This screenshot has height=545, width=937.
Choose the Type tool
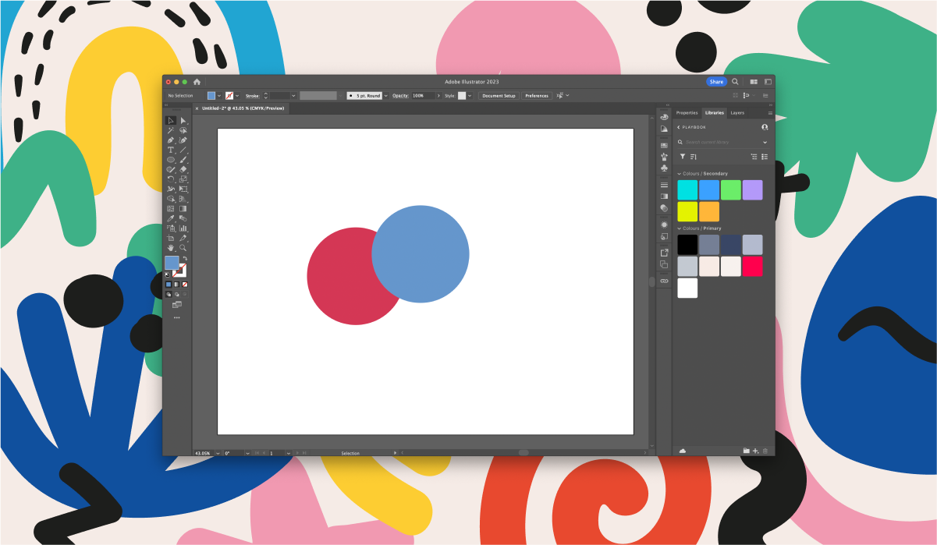tap(170, 150)
